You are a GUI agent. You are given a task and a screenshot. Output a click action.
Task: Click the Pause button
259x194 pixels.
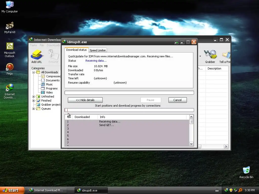[x=150, y=100]
